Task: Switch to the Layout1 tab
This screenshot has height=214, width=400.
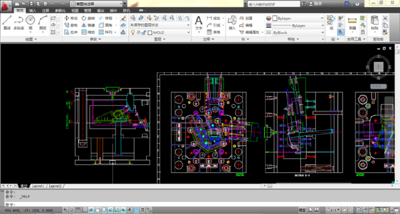Action: click(x=38, y=186)
